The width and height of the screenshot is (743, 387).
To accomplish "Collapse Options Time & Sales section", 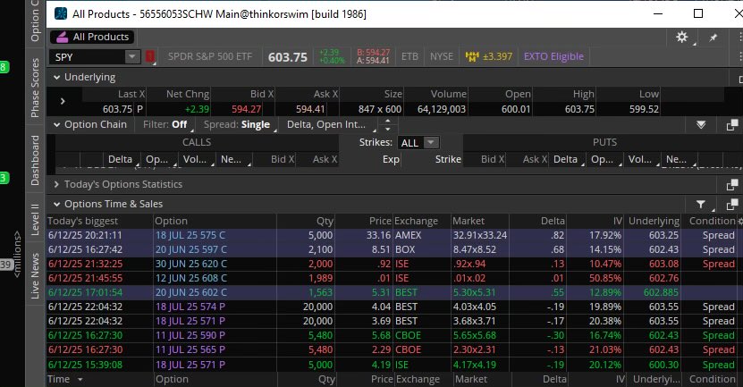I will click(57, 204).
